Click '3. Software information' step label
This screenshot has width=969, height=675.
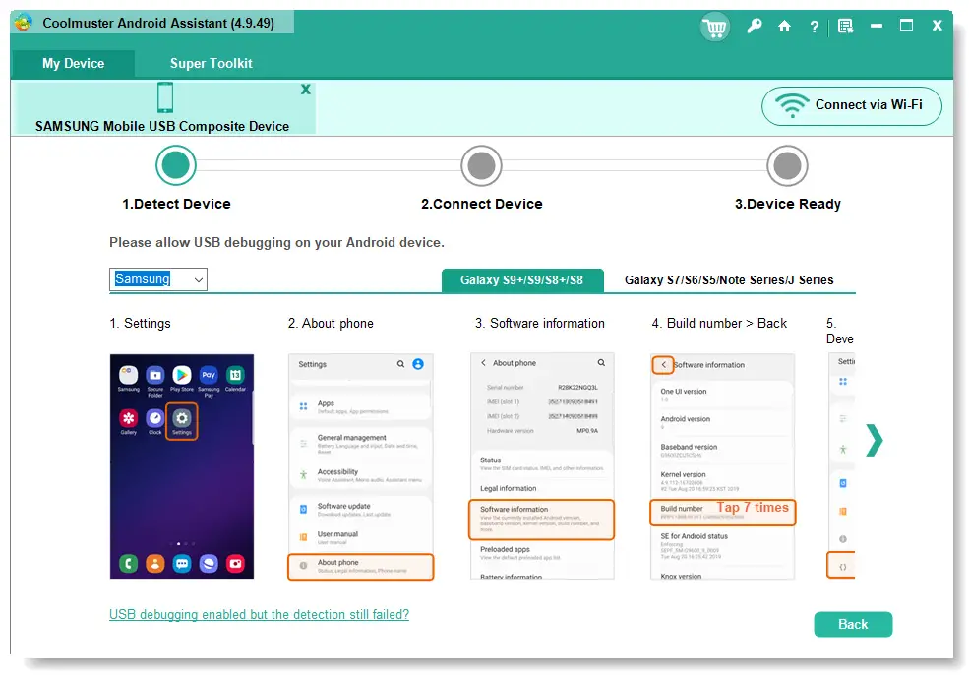click(540, 324)
